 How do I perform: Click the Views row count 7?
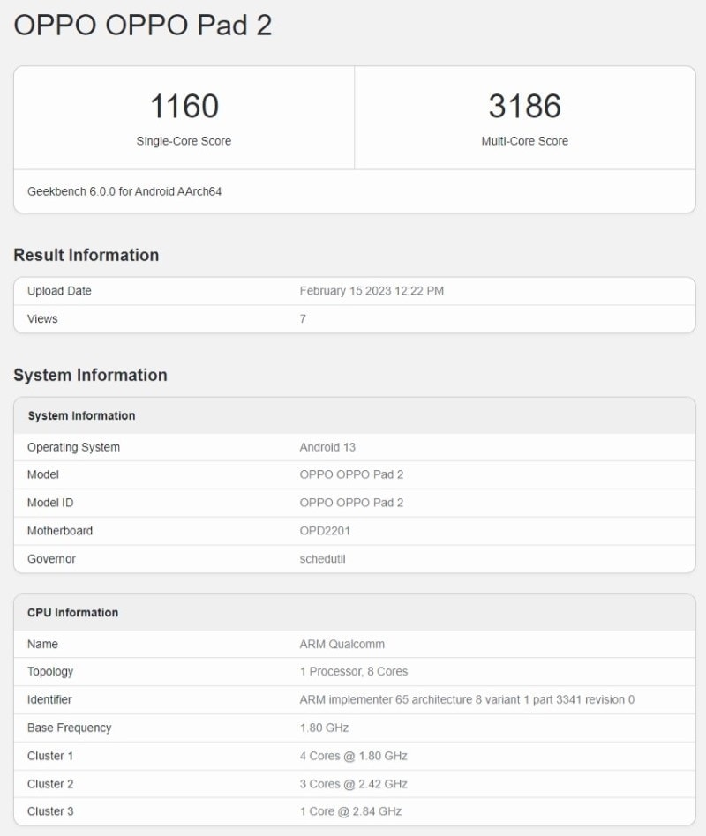pos(303,319)
